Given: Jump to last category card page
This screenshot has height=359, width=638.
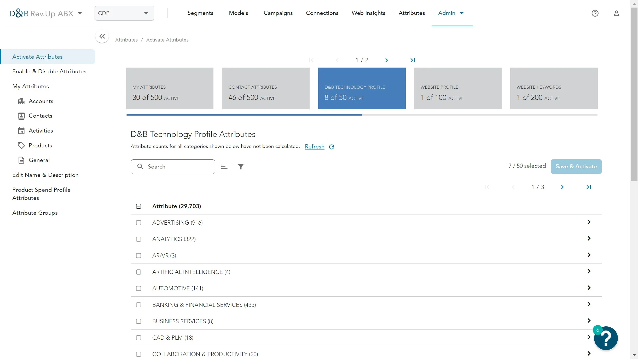Looking at the screenshot, I should (x=413, y=60).
